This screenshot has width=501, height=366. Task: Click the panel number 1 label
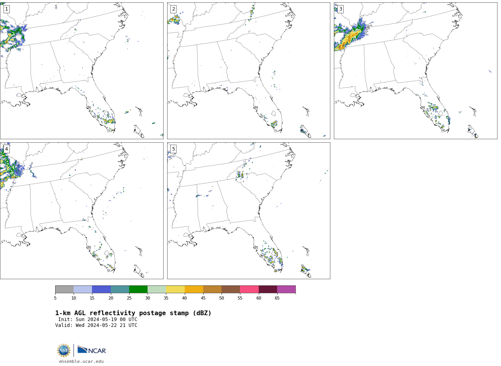(x=6, y=9)
